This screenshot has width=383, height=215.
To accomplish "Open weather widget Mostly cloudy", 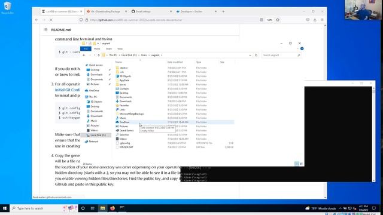I will 321,208.
